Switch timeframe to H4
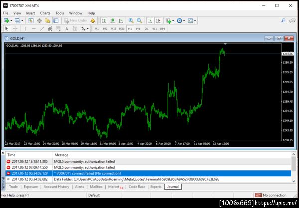This screenshot has width=299, height=208. pyautogui.click(x=138, y=29)
